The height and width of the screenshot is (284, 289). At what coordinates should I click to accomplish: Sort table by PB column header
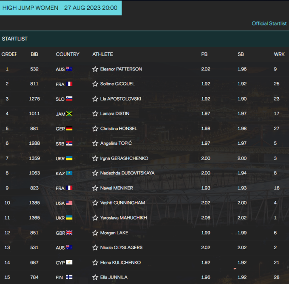tap(204, 54)
